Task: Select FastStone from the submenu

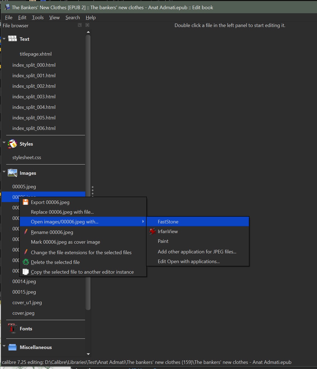Action: pos(168,222)
